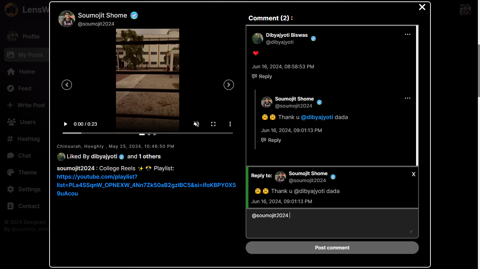Play the college reel video

[65, 124]
